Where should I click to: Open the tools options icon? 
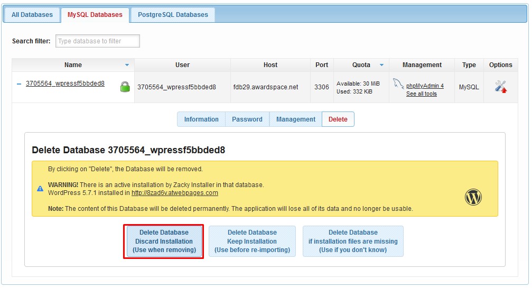[500, 87]
